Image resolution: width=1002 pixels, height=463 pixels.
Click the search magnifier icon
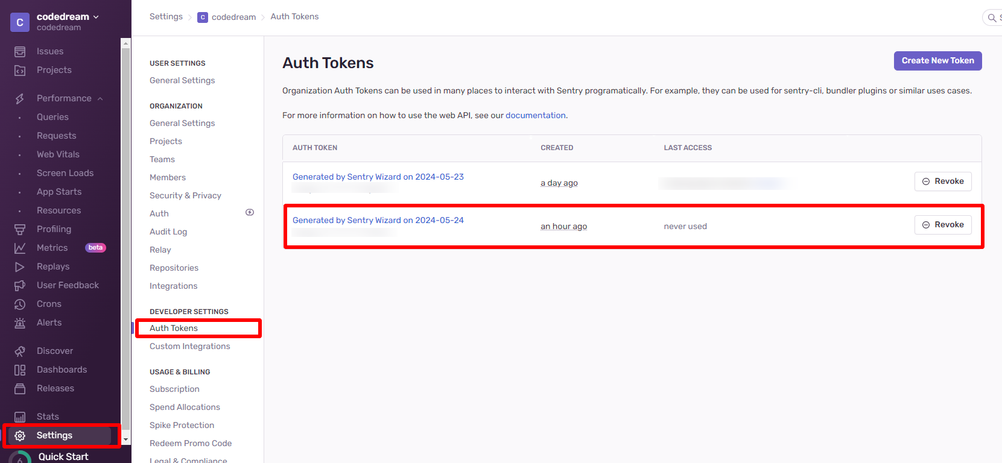click(992, 17)
